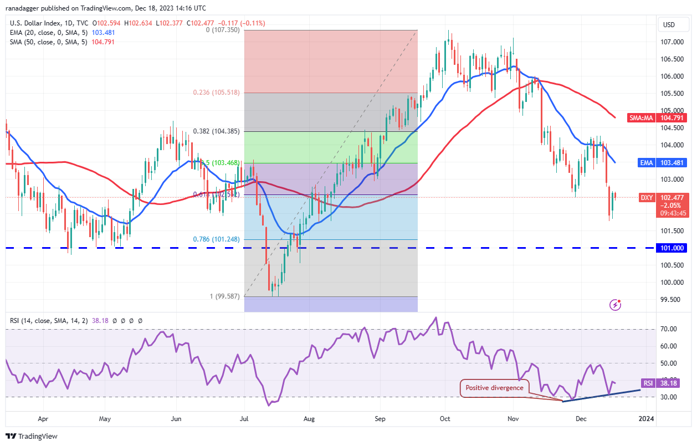Click the '100.500' price axis label
Screen dimensions: 697x446
tap(673, 265)
